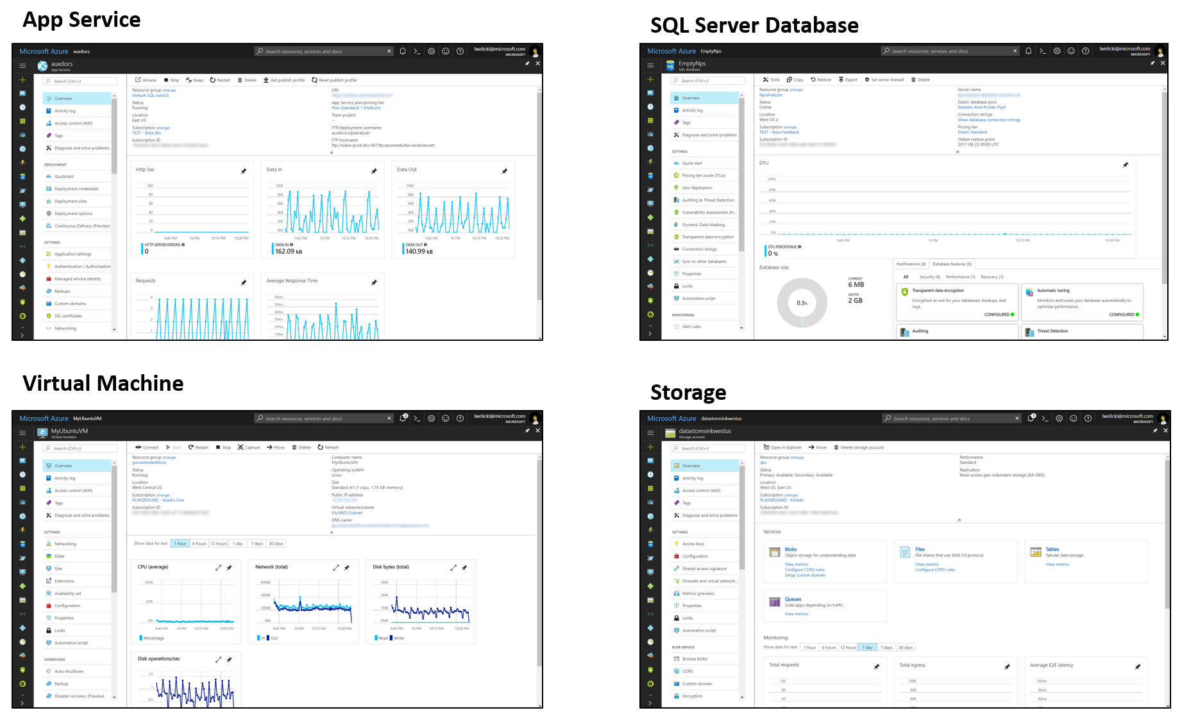The width and height of the screenshot is (1182, 715).
Task: Collapse the essentials section in SQL Database
Action: tap(958, 152)
